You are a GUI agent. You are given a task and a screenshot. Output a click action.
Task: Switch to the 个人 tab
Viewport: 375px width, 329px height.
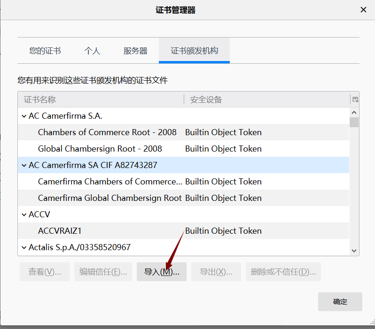[92, 51]
